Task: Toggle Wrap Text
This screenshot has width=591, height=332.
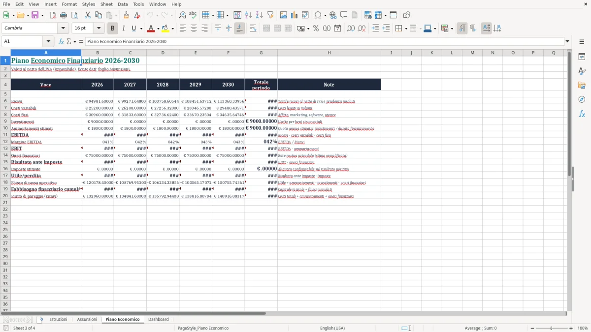Action: [253, 29]
